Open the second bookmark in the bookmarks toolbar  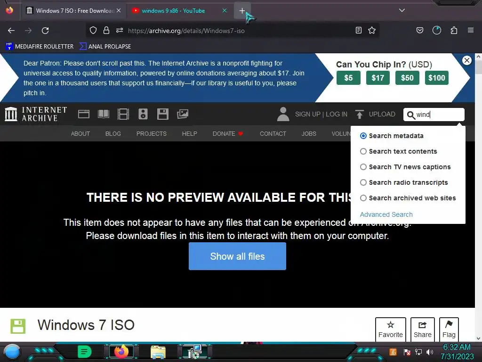tap(105, 47)
